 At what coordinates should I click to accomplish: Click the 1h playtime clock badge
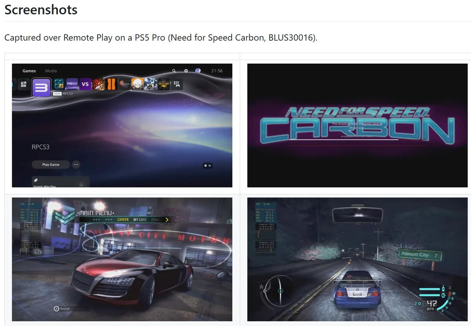(x=208, y=166)
